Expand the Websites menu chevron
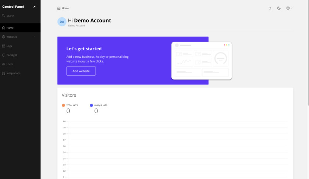The width and height of the screenshot is (309, 179). pos(35,37)
